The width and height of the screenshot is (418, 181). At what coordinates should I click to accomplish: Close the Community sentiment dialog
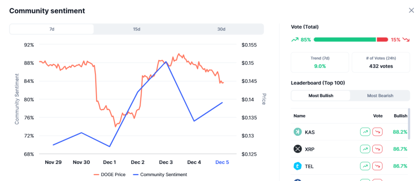(x=411, y=11)
